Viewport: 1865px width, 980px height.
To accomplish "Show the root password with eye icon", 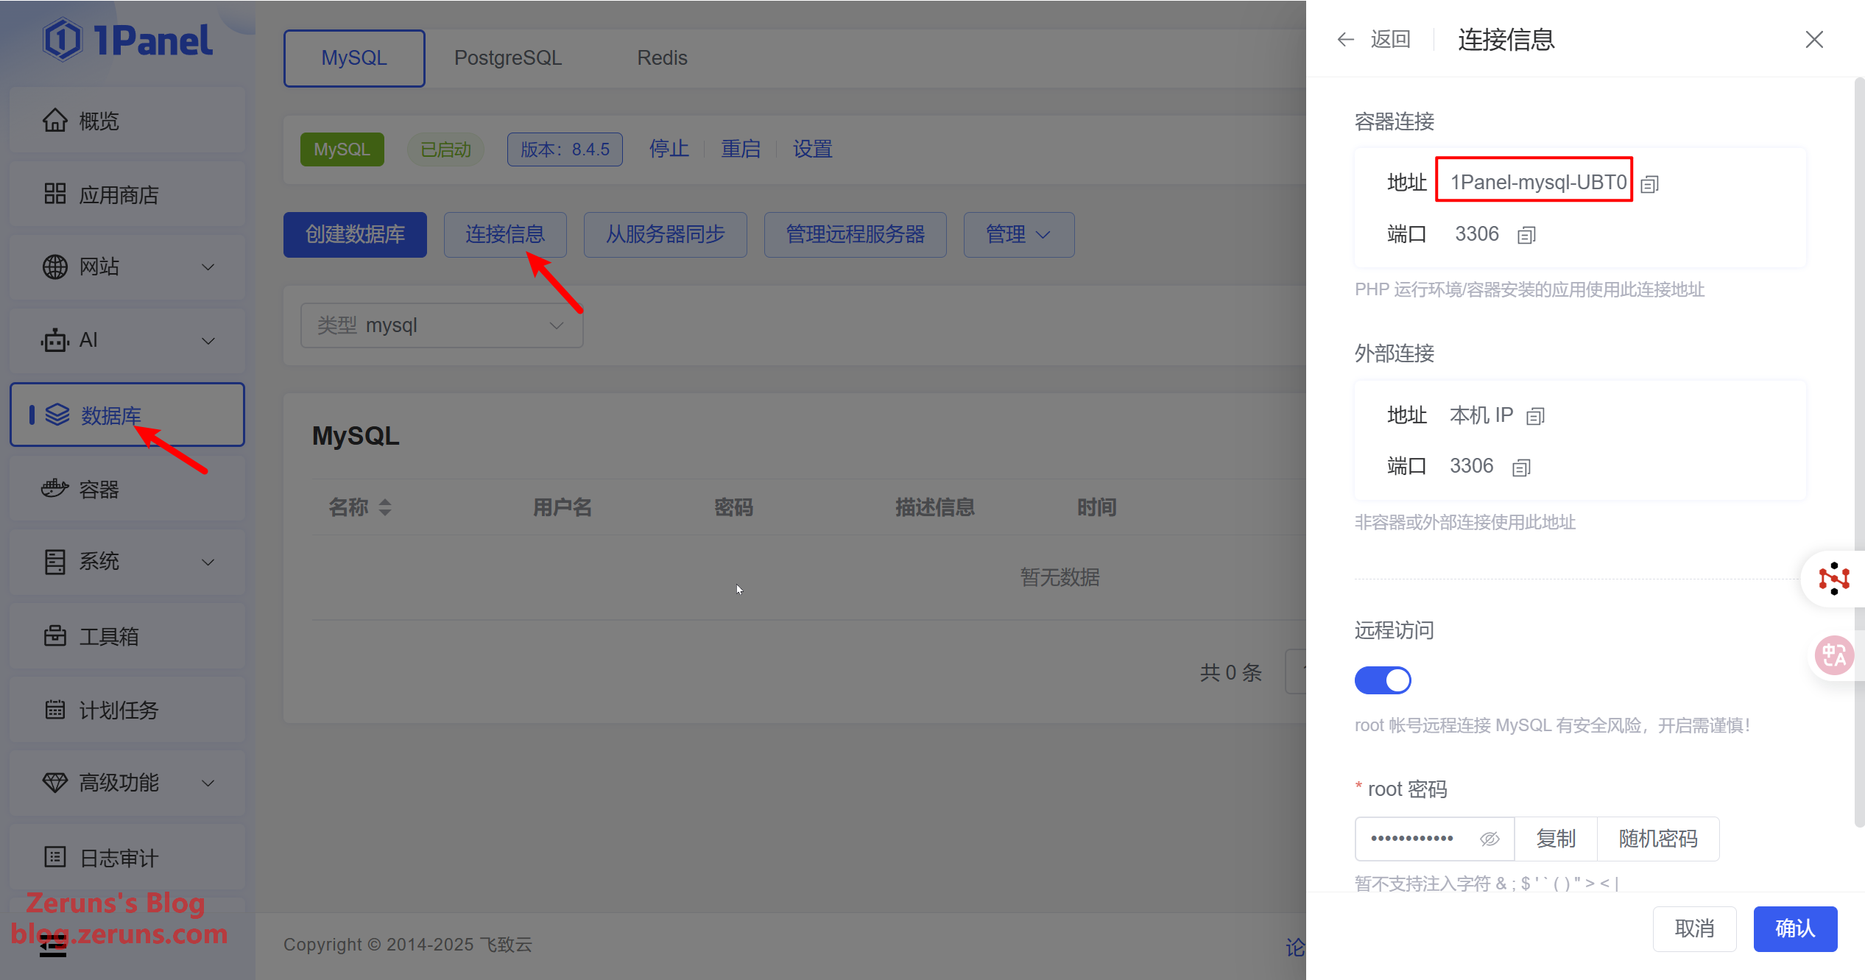I will click(1489, 839).
